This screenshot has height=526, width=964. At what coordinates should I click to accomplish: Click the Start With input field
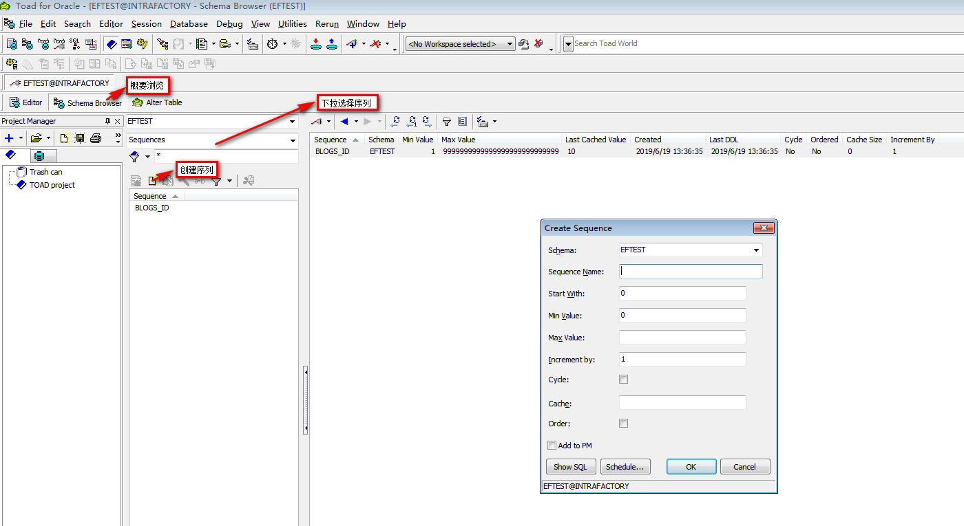(682, 294)
